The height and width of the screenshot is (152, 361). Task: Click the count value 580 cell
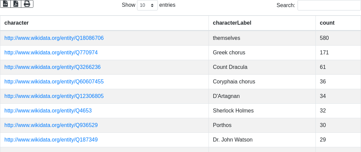tap(324, 38)
